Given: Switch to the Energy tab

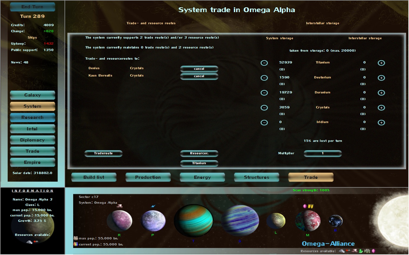Looking at the screenshot, I should pos(202,177).
